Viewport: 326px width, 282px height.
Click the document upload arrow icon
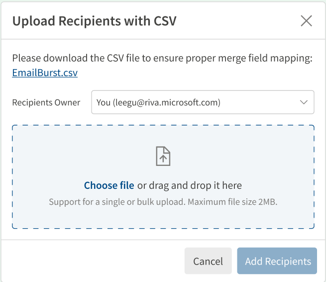pyautogui.click(x=163, y=156)
